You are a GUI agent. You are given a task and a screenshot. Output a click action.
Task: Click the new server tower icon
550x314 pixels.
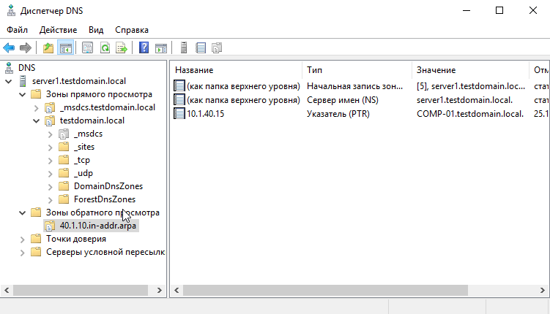click(x=183, y=48)
